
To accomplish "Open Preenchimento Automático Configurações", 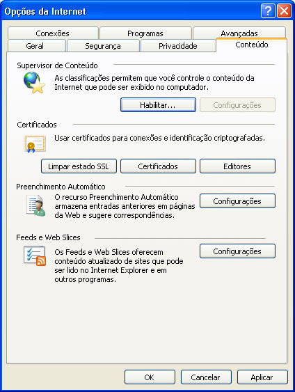I will 237,201.
